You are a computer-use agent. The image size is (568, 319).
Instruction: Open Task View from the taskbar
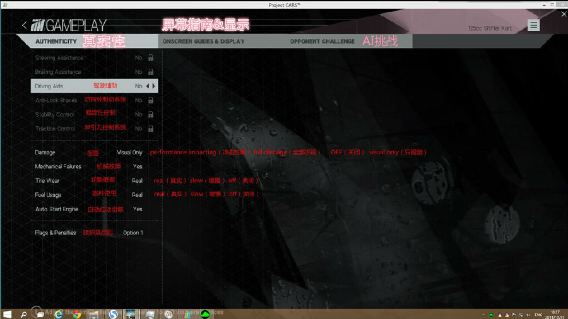tap(40, 315)
